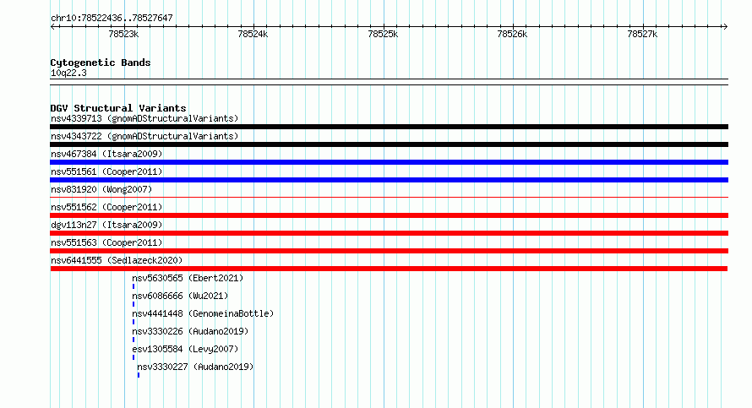Click the 78523k ruler label

(123, 34)
